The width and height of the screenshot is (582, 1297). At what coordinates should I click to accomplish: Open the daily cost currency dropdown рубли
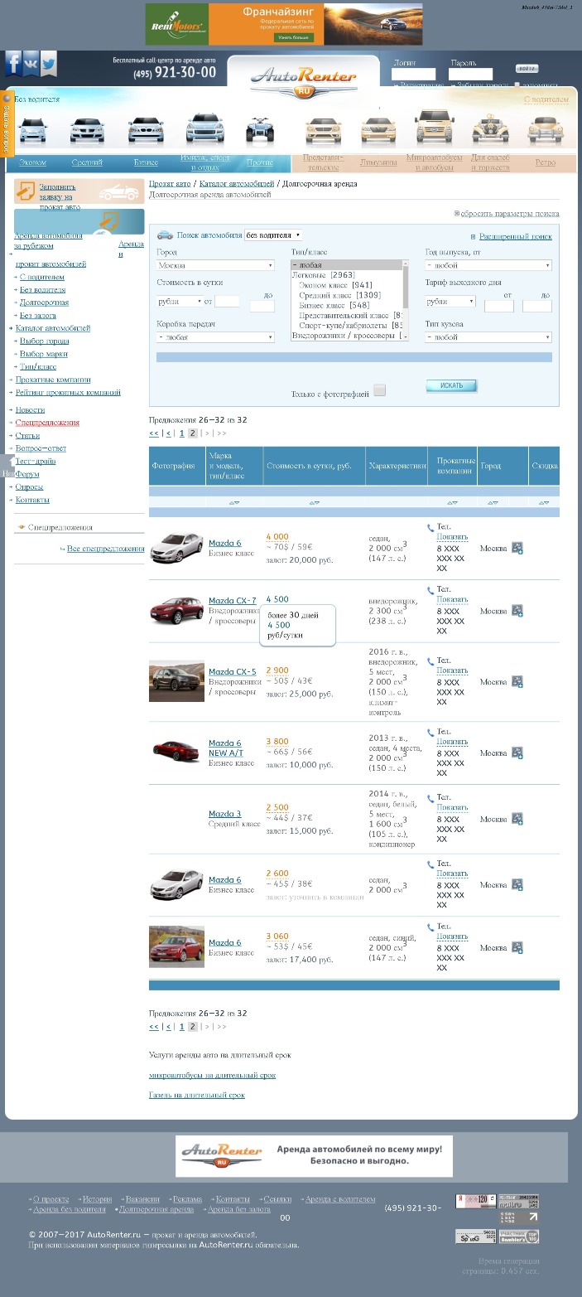coord(180,302)
